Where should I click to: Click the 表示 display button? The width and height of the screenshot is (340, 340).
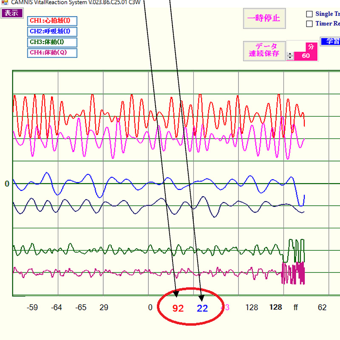tap(11, 13)
